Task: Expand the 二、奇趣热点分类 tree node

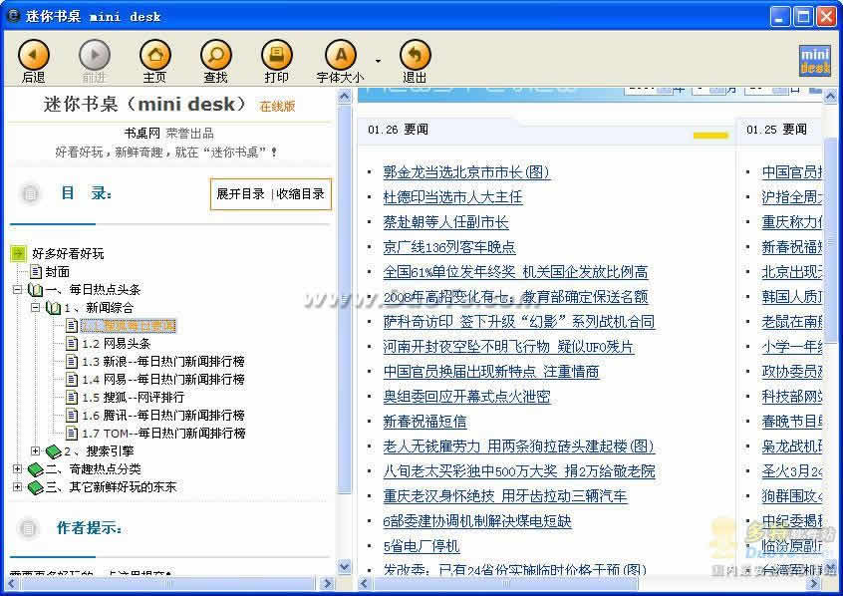Action: [17, 469]
